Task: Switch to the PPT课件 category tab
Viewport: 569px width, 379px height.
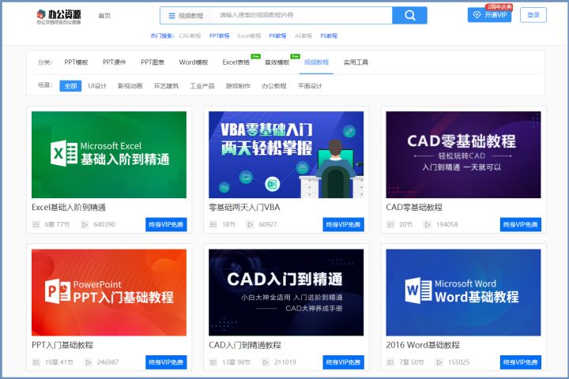Action: tap(115, 62)
